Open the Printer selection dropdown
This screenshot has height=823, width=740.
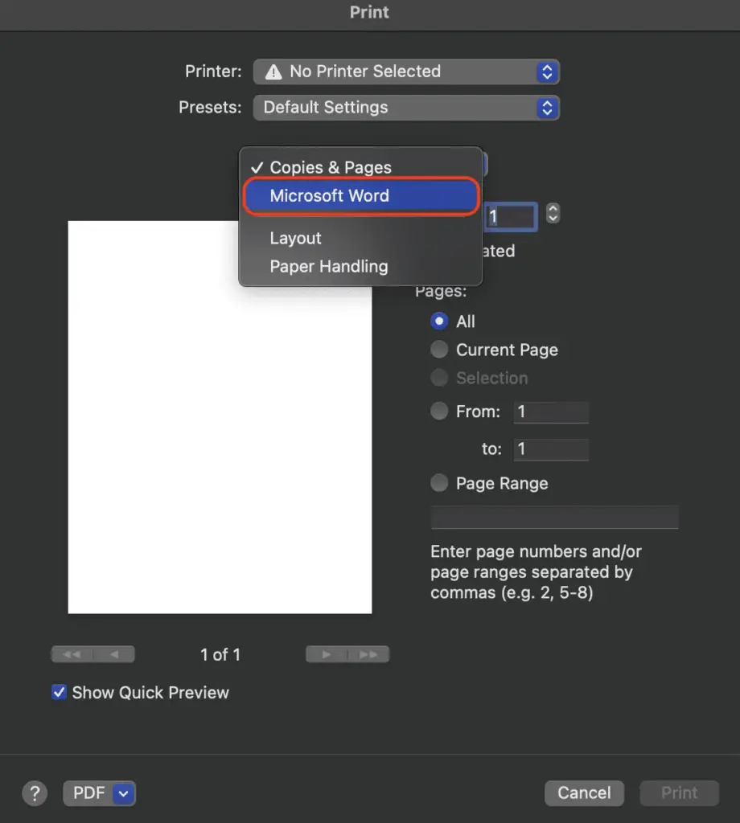(x=406, y=72)
